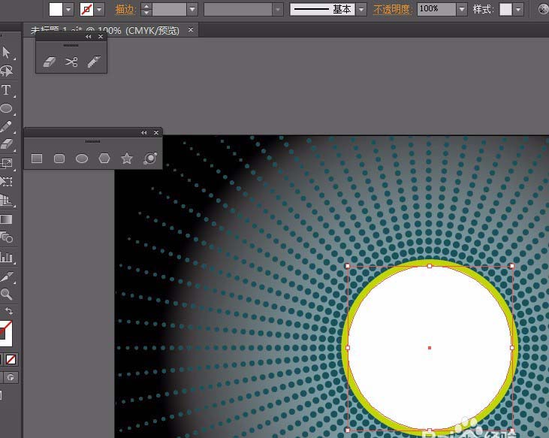Open the opacity 100% dropdown
Viewport: 549px width, 438px height.
click(462, 9)
